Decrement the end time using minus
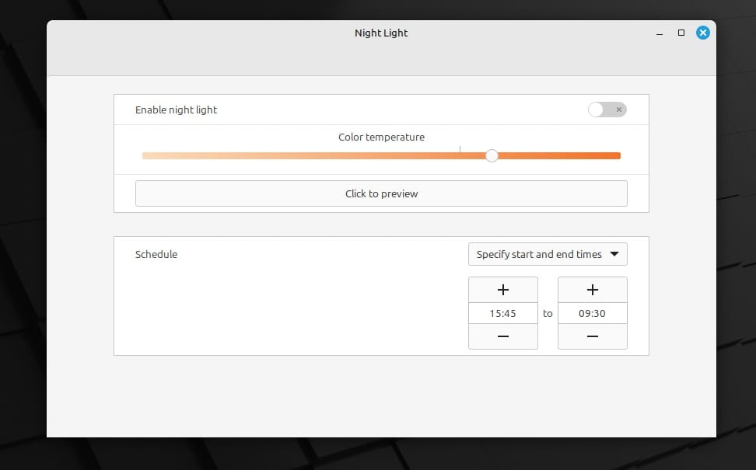The height and width of the screenshot is (470, 756). click(x=592, y=336)
